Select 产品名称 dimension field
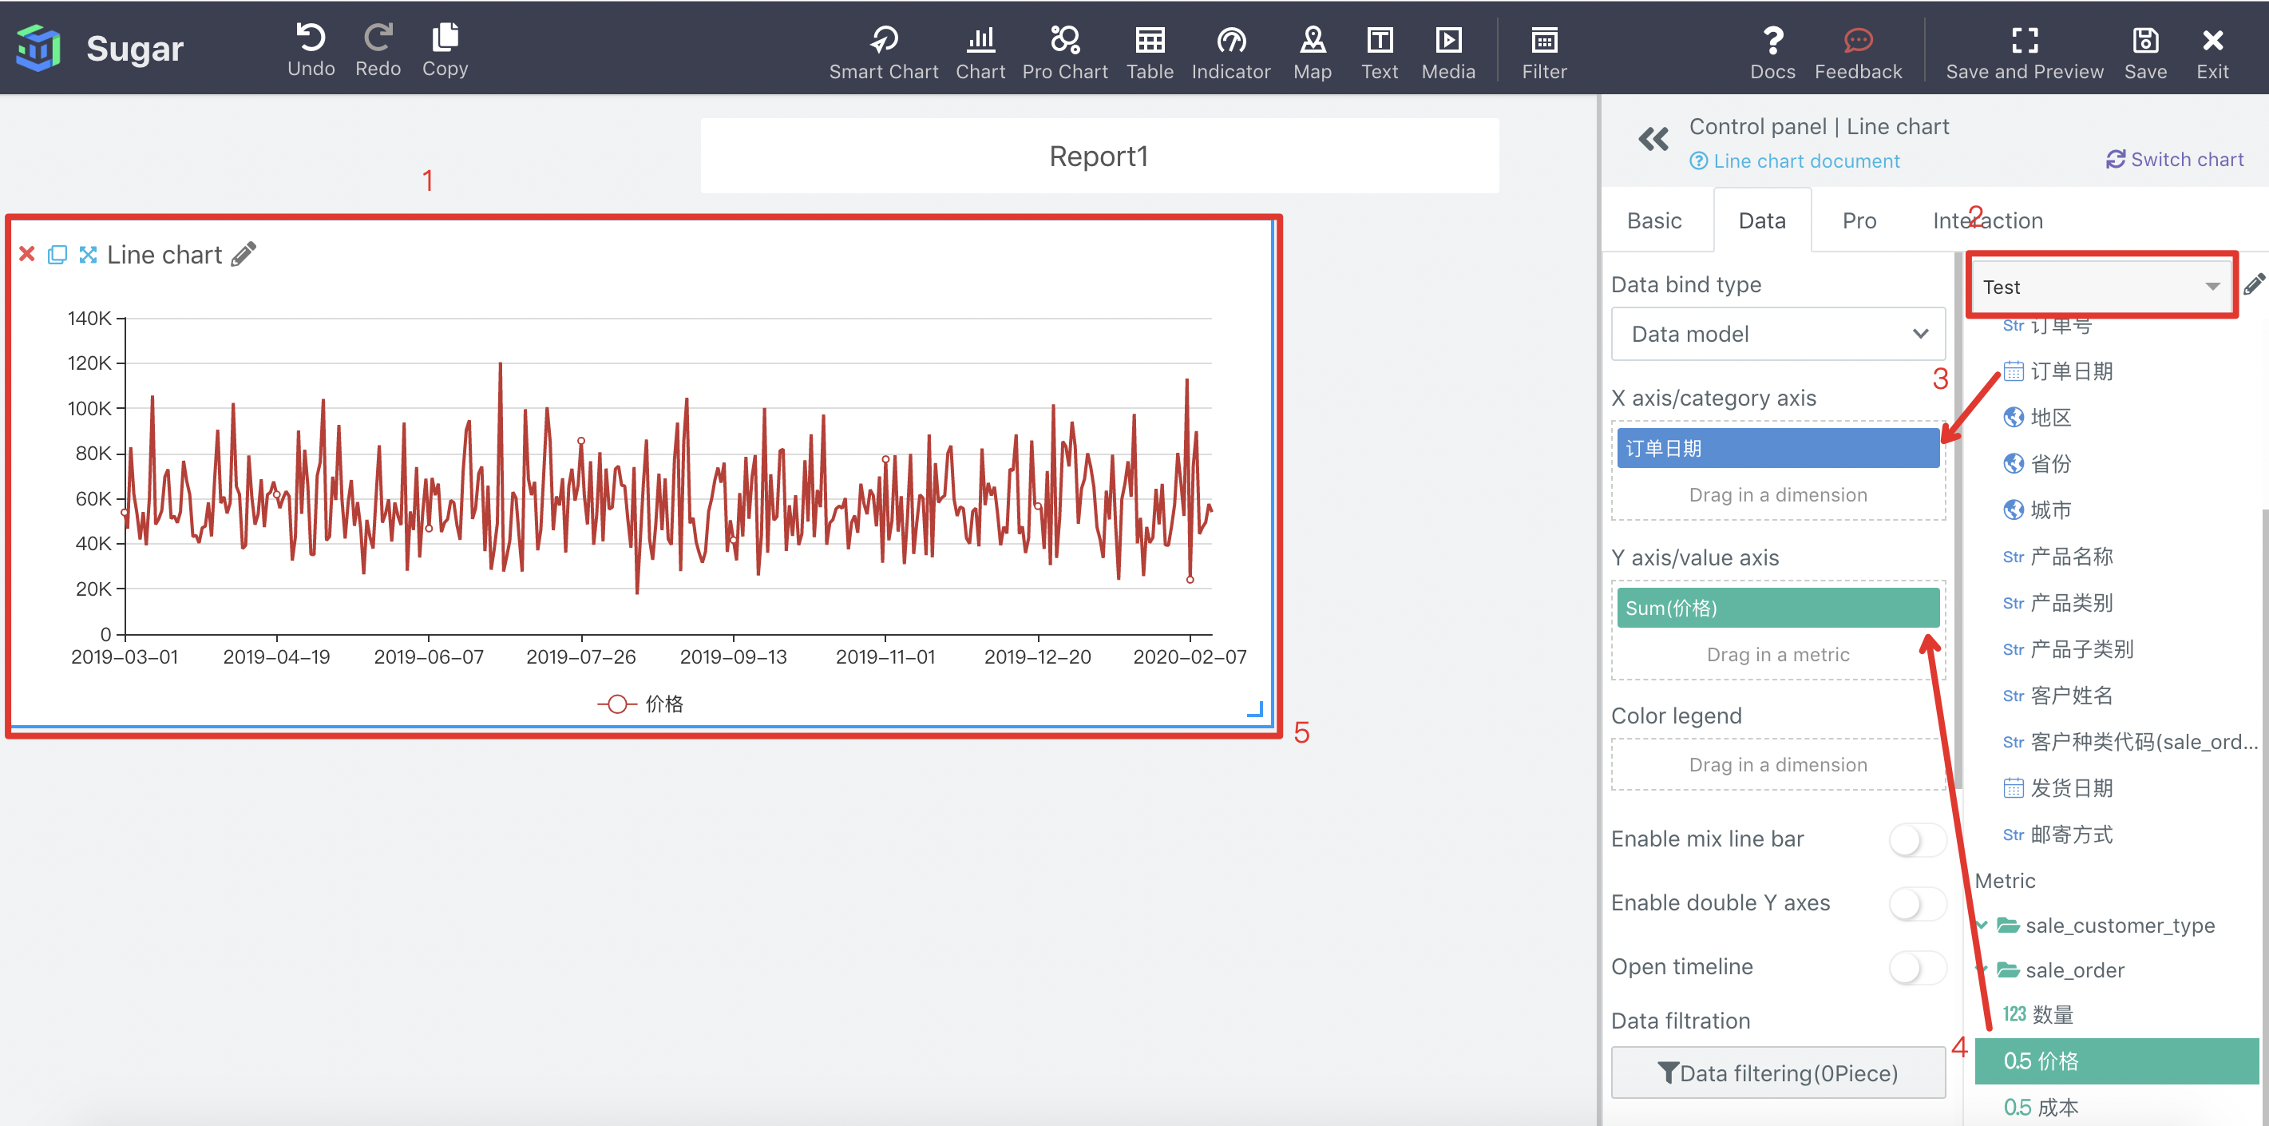 2057,556
